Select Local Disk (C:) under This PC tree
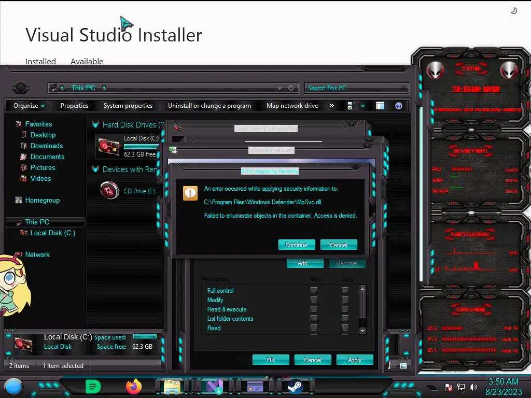 coord(52,233)
